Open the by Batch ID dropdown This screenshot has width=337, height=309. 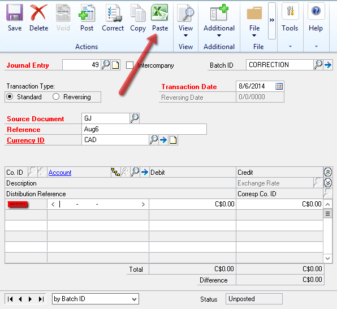[x=96, y=299]
